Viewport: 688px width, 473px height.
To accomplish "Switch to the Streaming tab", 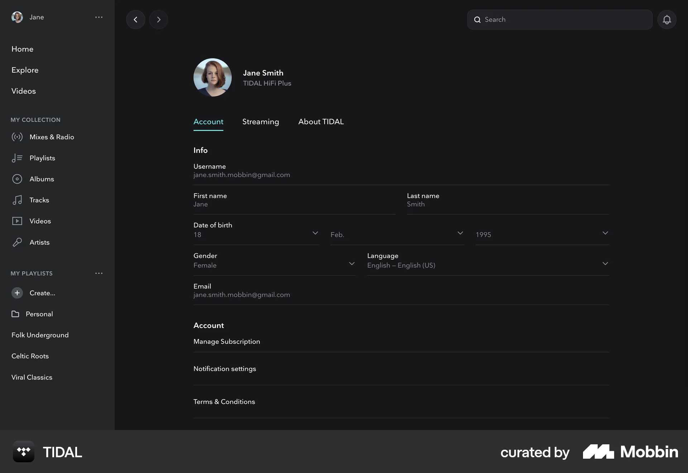I will pos(261,122).
